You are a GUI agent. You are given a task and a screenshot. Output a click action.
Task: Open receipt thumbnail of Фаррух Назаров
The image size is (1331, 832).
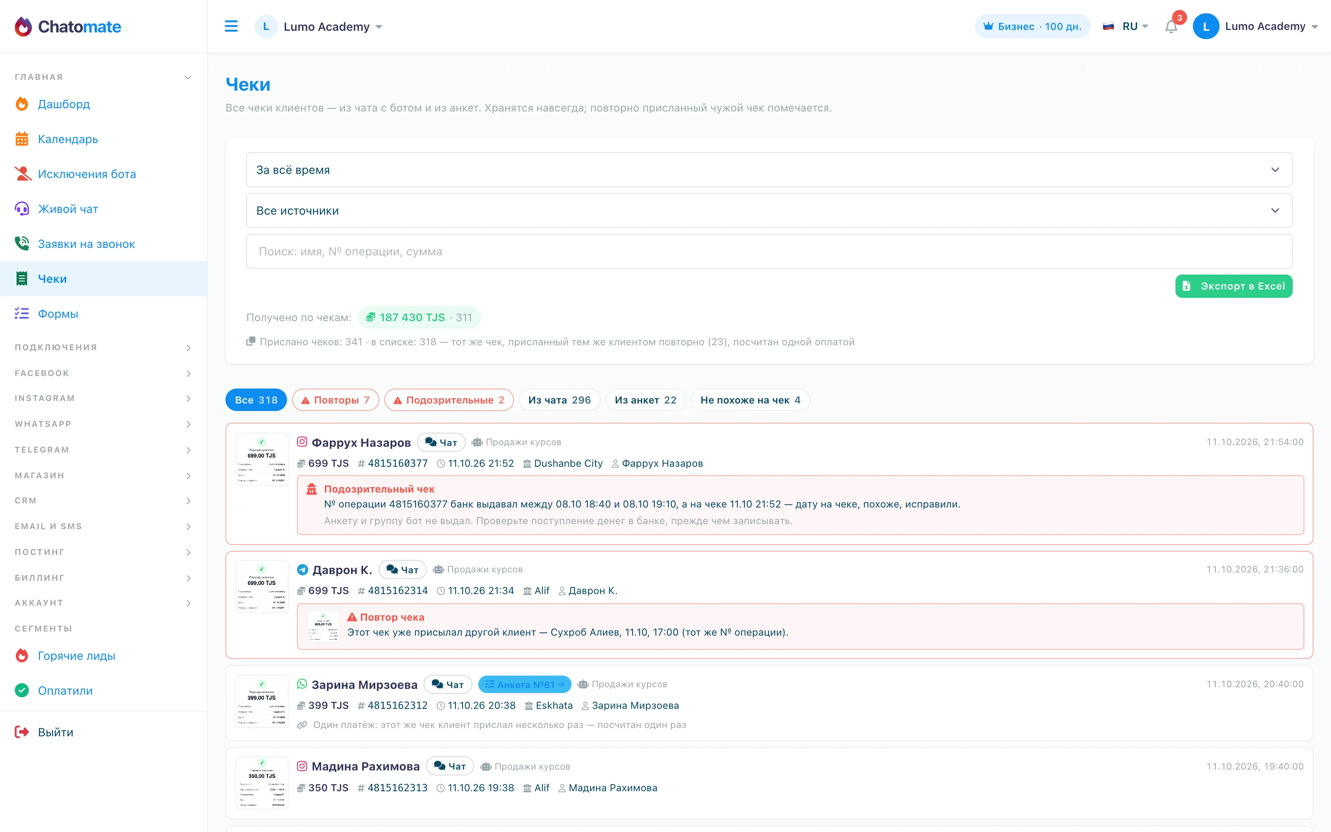(x=262, y=459)
